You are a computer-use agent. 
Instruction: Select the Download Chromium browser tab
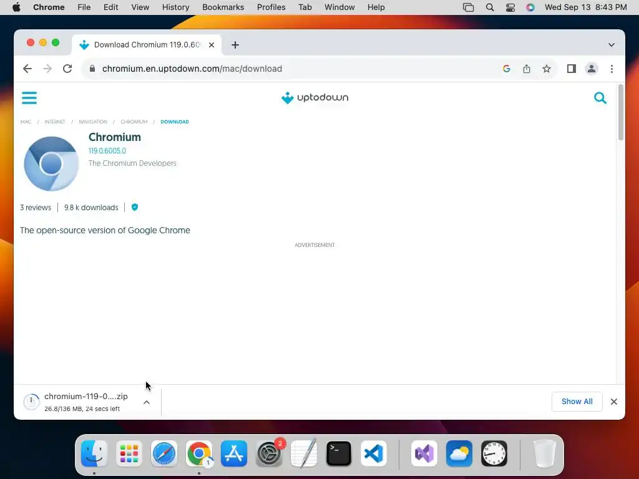point(147,45)
